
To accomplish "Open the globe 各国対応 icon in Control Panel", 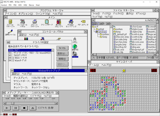I will click(75, 47).
